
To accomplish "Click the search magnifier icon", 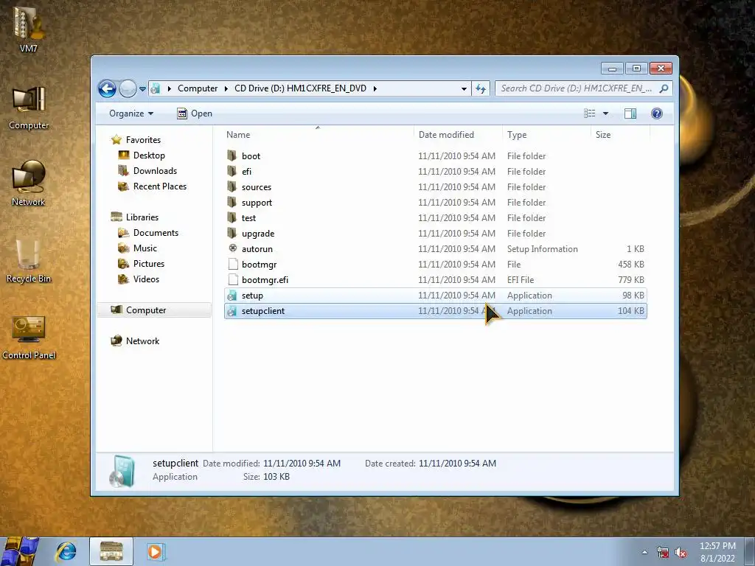I will tap(664, 88).
